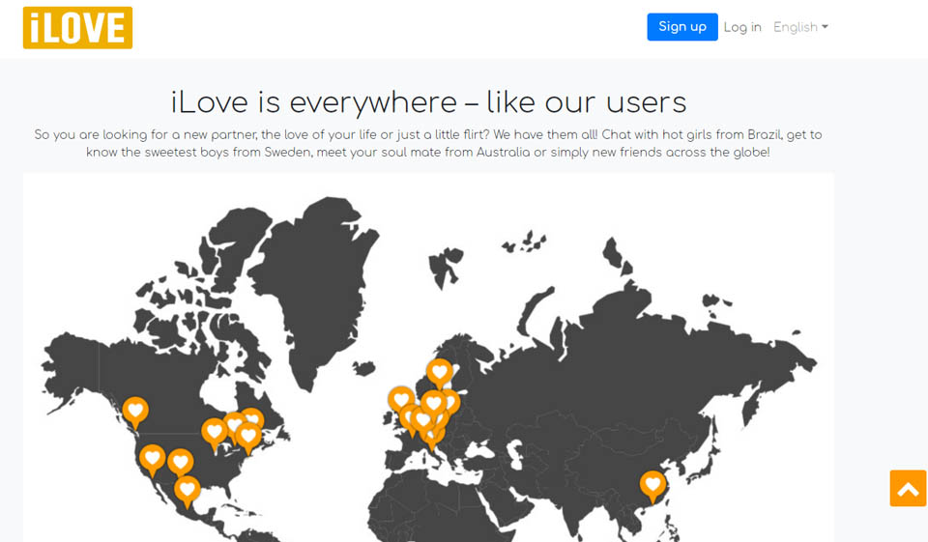Expand the English language dropdown
This screenshot has width=928, height=542.
coord(799,27)
